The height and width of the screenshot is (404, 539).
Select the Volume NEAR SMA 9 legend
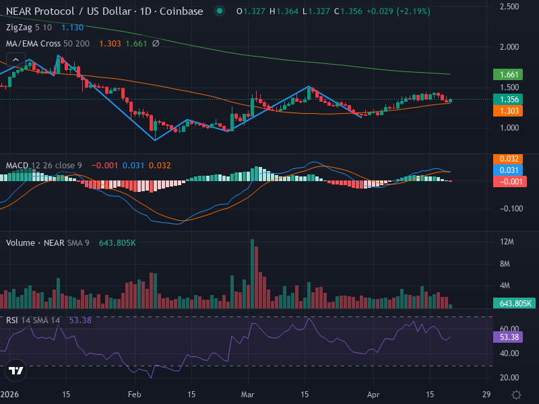(48, 243)
